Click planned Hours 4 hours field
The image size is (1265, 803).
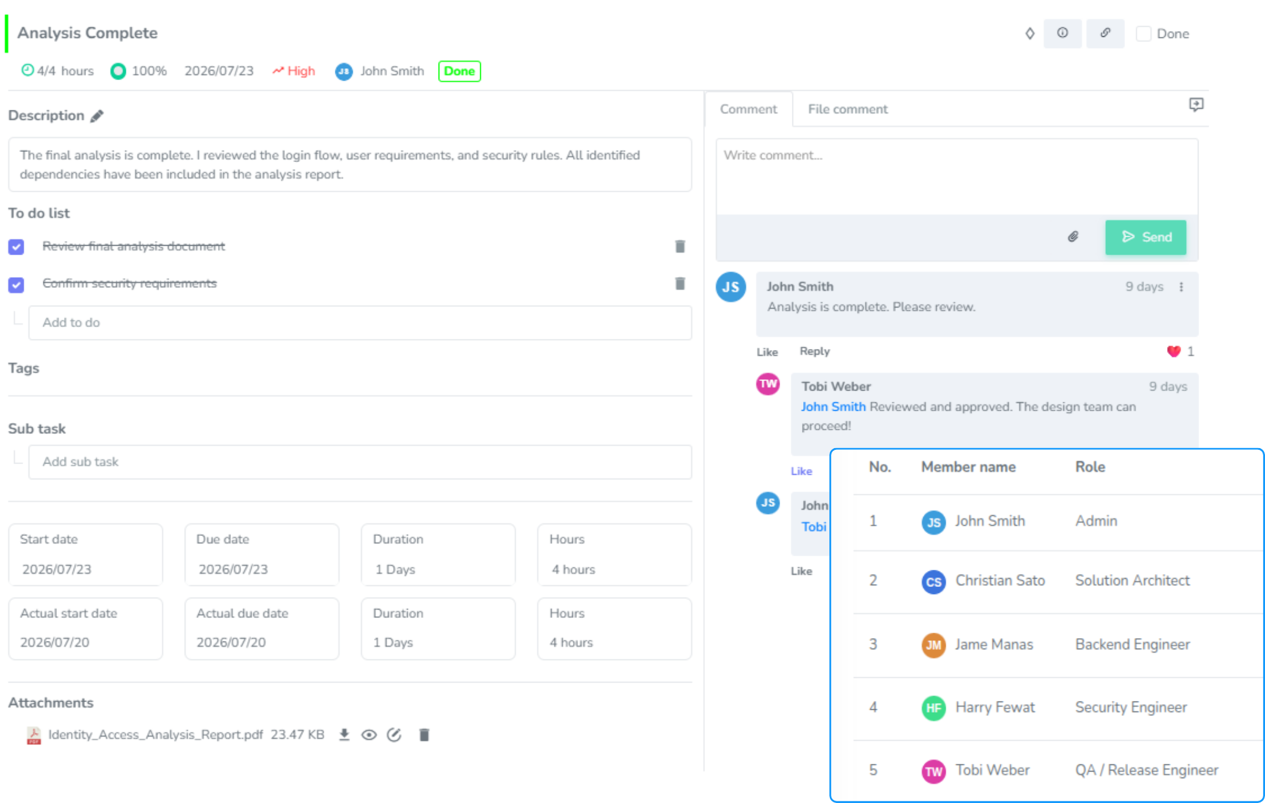(x=614, y=554)
